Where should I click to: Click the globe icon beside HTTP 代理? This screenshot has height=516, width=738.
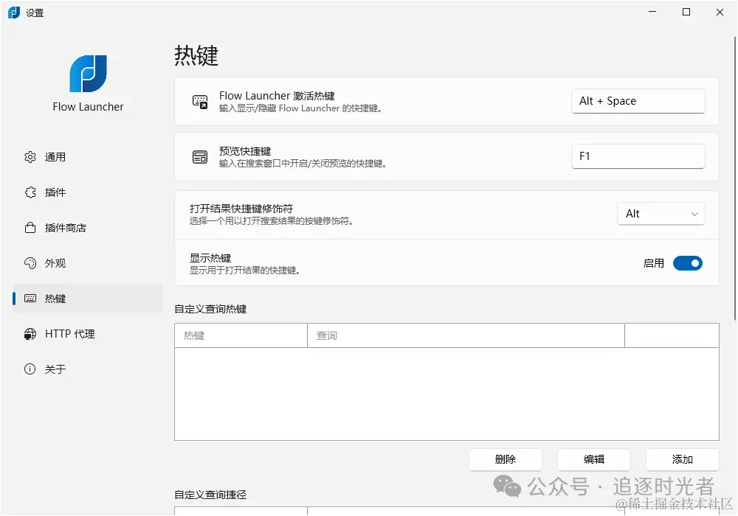pos(30,334)
